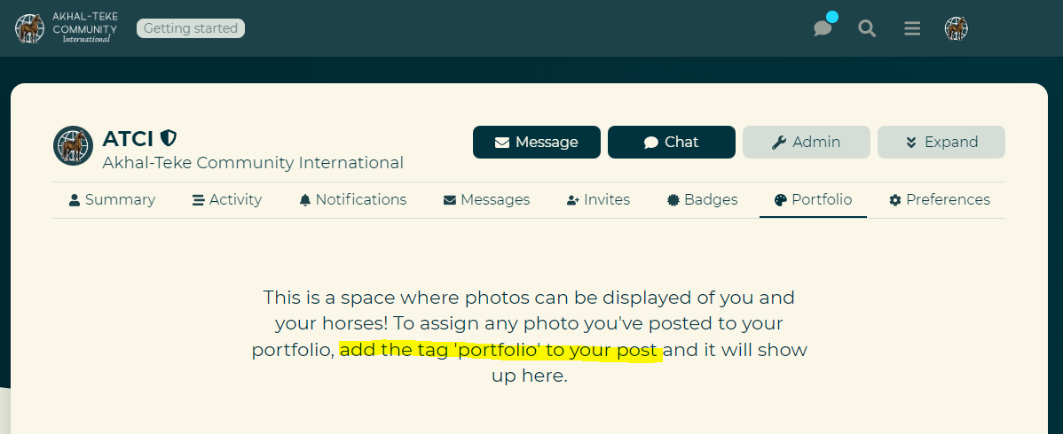Switch to the Summary tab
This screenshot has width=1063, height=434.
point(112,200)
